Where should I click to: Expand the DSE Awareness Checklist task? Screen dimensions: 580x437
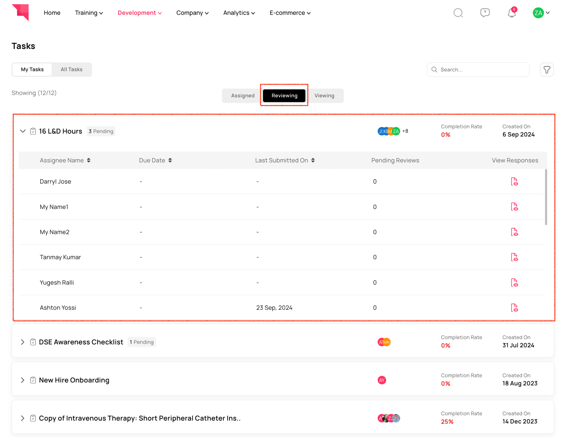click(23, 342)
